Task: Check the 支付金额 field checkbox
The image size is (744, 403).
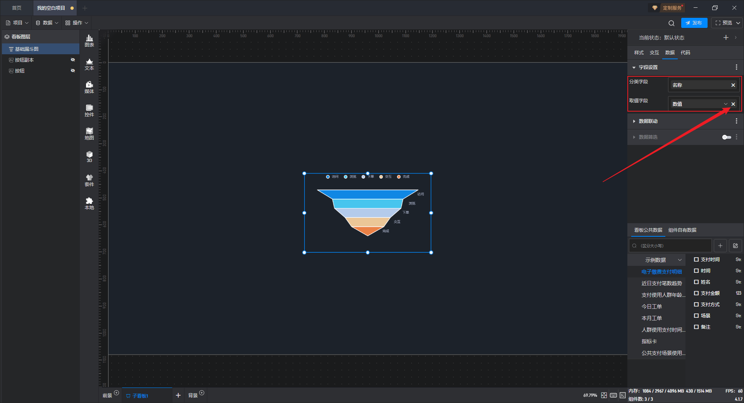Action: (696, 293)
